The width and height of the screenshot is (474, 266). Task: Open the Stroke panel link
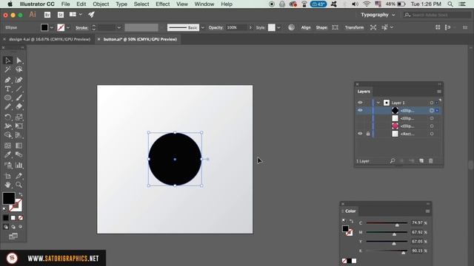pos(81,28)
